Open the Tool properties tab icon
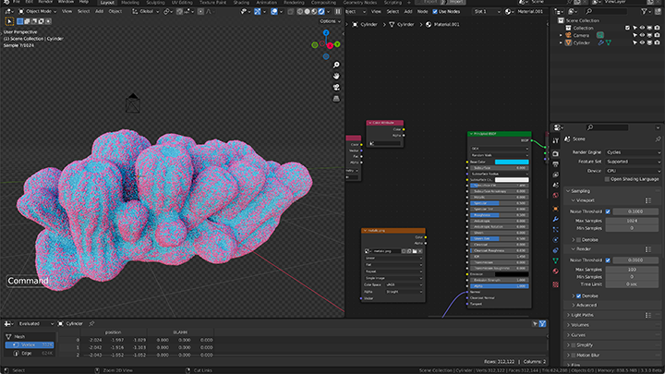The width and height of the screenshot is (665, 374). pos(556,140)
